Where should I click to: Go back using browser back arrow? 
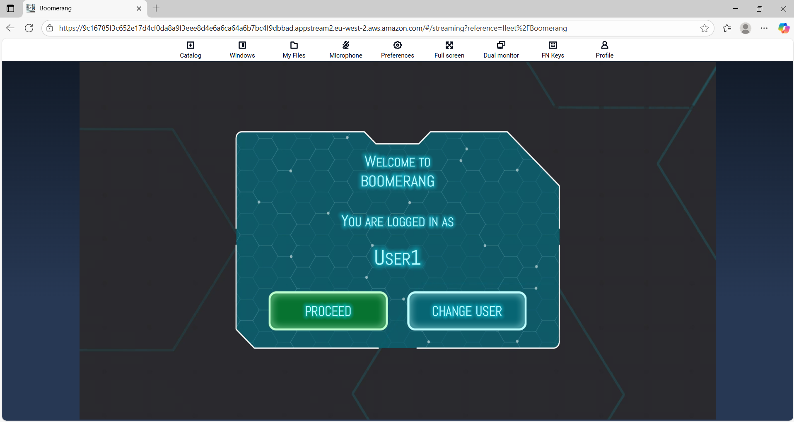point(10,28)
